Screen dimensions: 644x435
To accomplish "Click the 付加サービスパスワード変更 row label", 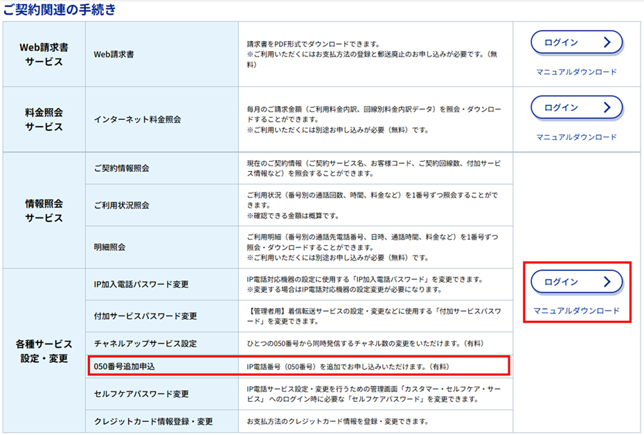I will coord(145,316).
